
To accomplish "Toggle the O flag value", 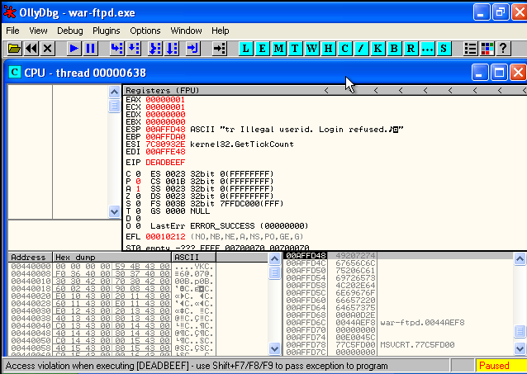I will click(138, 226).
